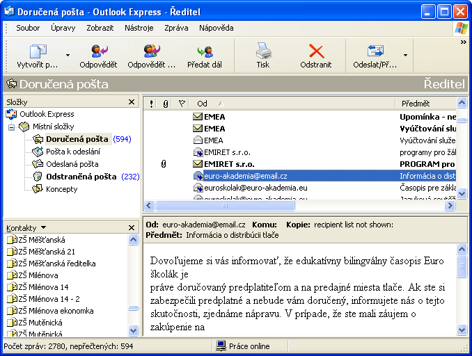472x356 pixels.
Task: Click the Vytvořit p... new message icon
Action: [x=38, y=51]
